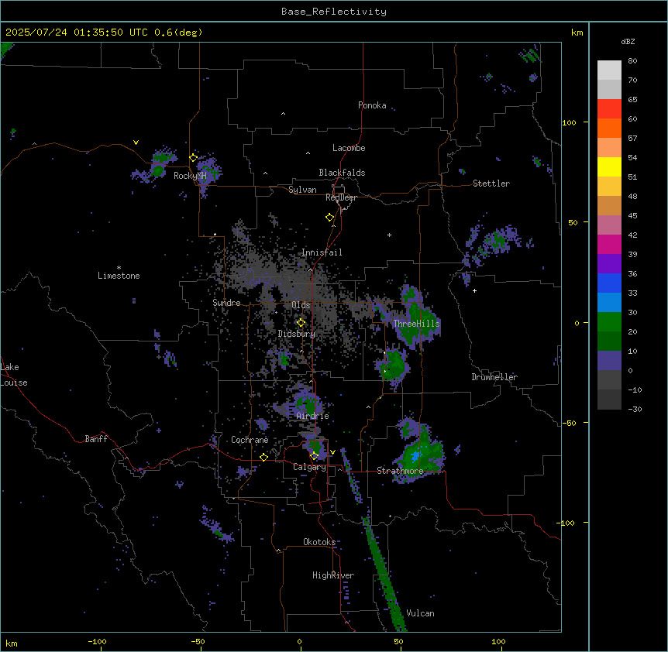Click the Cochrane label
This screenshot has height=652, width=668.
tap(250, 440)
